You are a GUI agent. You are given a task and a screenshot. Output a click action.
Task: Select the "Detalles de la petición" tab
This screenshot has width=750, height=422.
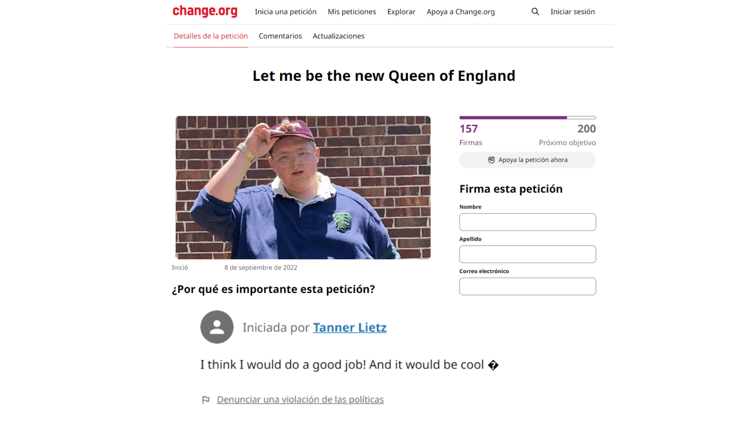point(210,36)
